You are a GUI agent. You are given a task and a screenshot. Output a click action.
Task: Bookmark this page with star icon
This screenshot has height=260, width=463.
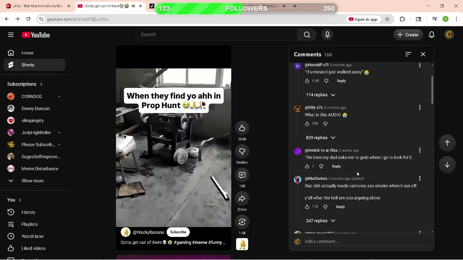pos(387,19)
